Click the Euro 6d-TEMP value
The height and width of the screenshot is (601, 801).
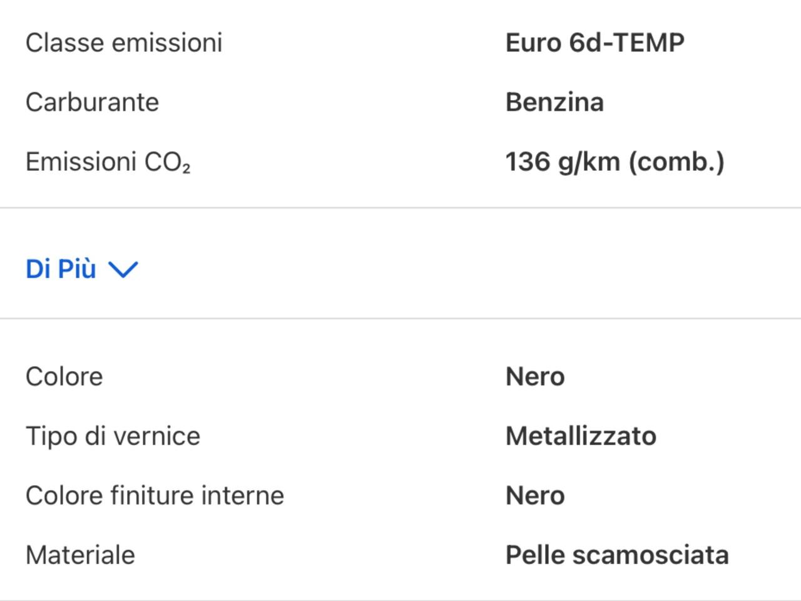[594, 43]
